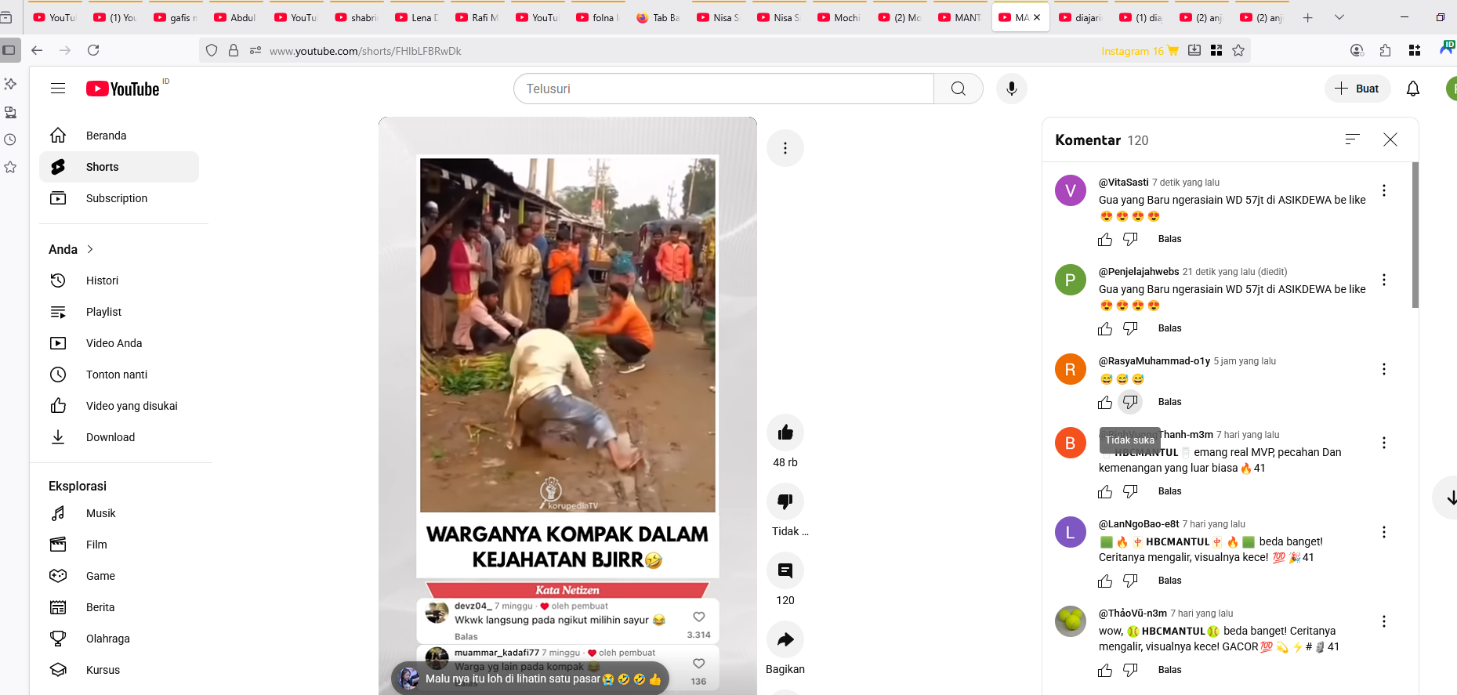Share the Short via Bagikan
Image resolution: width=1457 pixels, height=695 pixels.
coord(785,639)
